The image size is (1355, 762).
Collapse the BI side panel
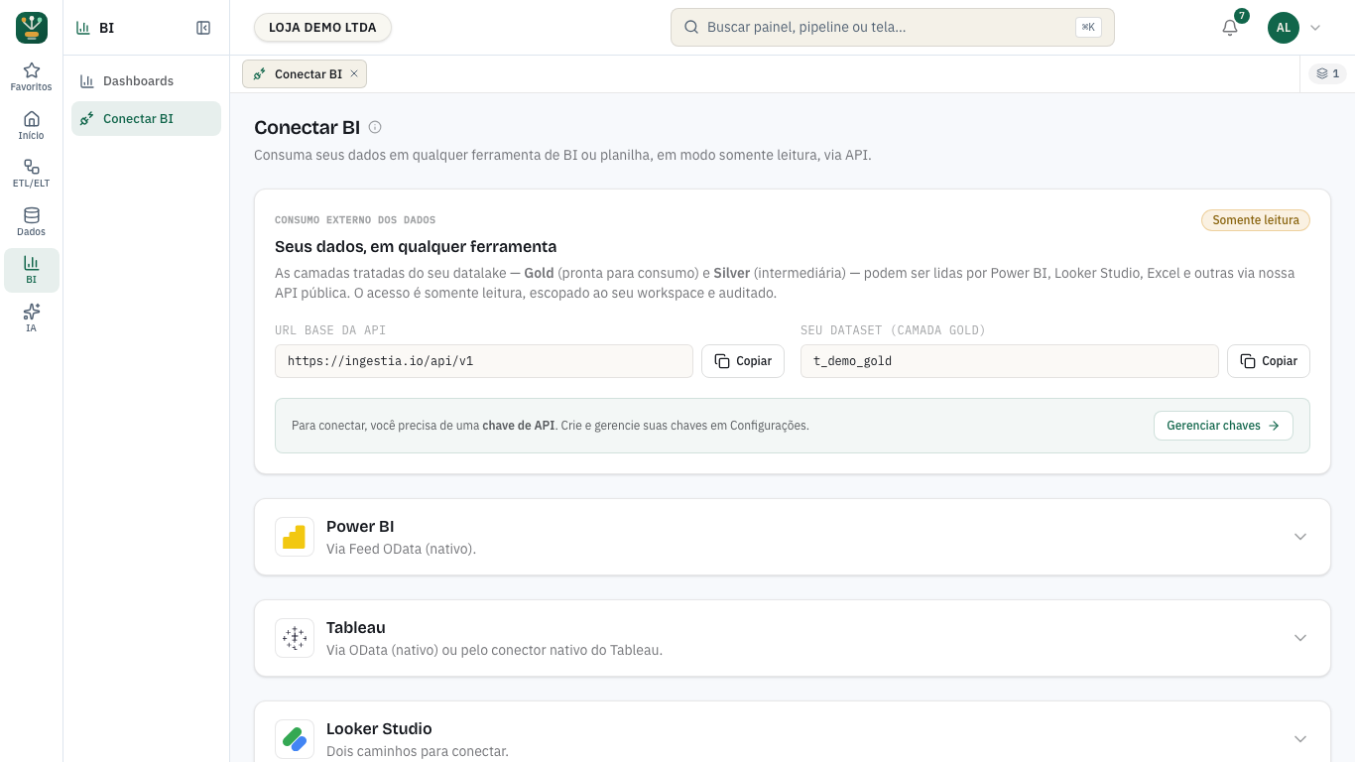pyautogui.click(x=203, y=28)
